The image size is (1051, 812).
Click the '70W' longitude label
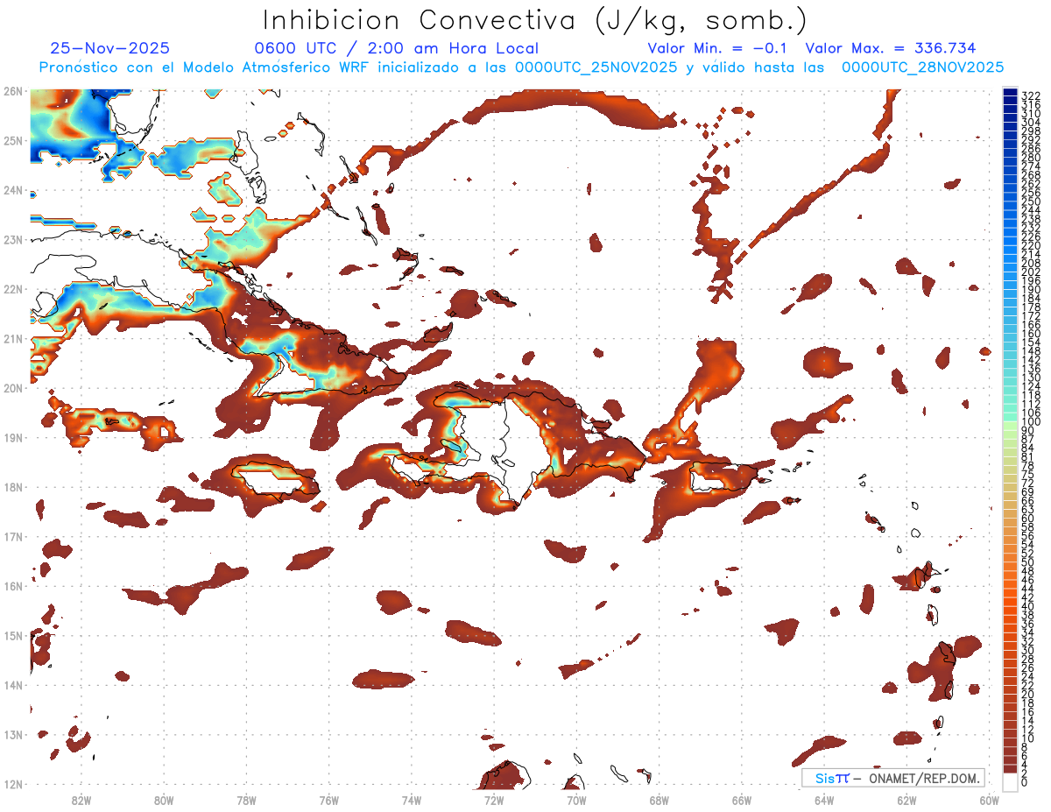click(576, 800)
